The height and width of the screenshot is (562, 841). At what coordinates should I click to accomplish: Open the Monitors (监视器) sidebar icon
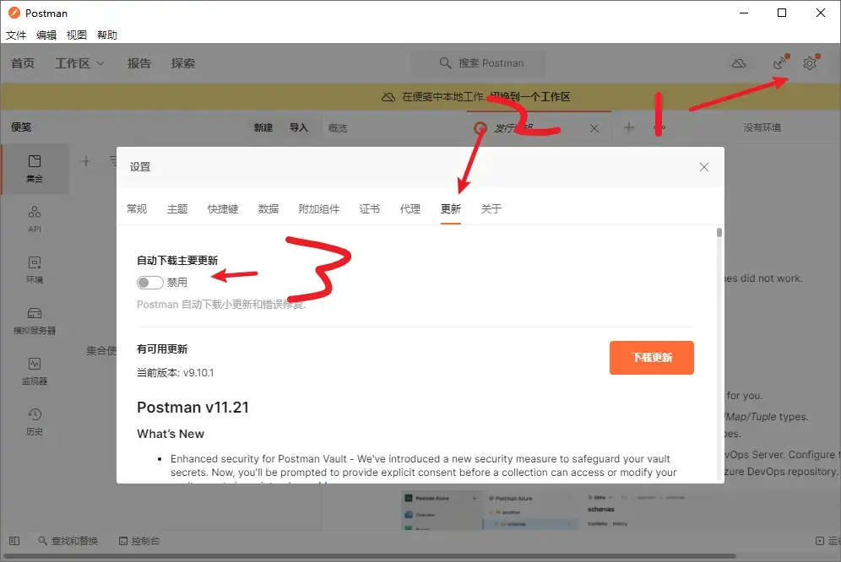pyautogui.click(x=35, y=371)
